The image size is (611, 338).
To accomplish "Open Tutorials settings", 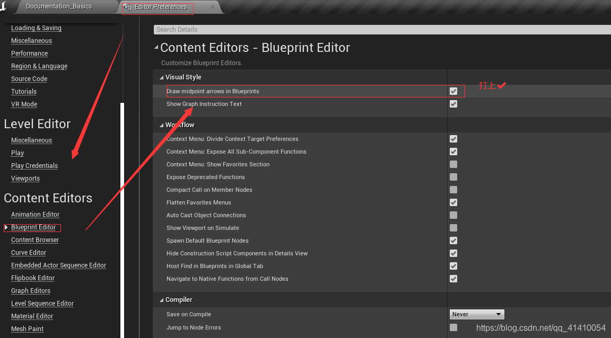I will point(24,92).
